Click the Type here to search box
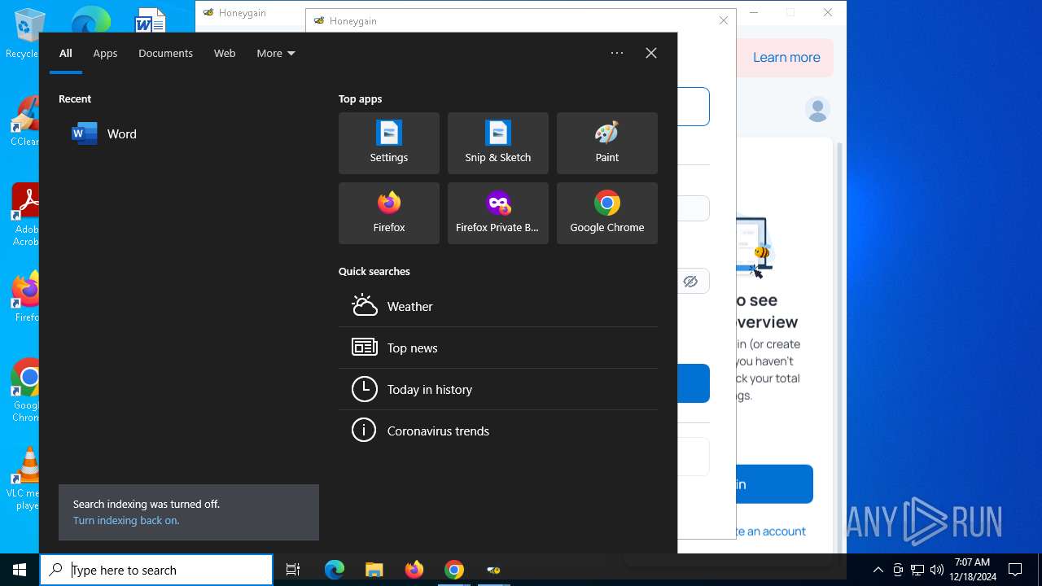The height and width of the screenshot is (586, 1042). coord(156,570)
